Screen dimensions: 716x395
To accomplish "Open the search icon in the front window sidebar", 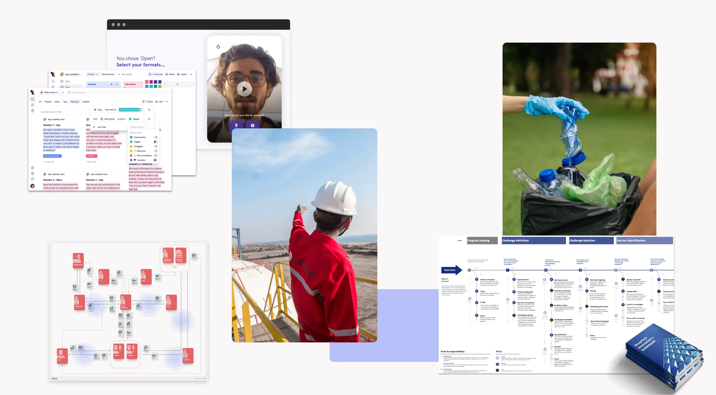I will point(33,99).
